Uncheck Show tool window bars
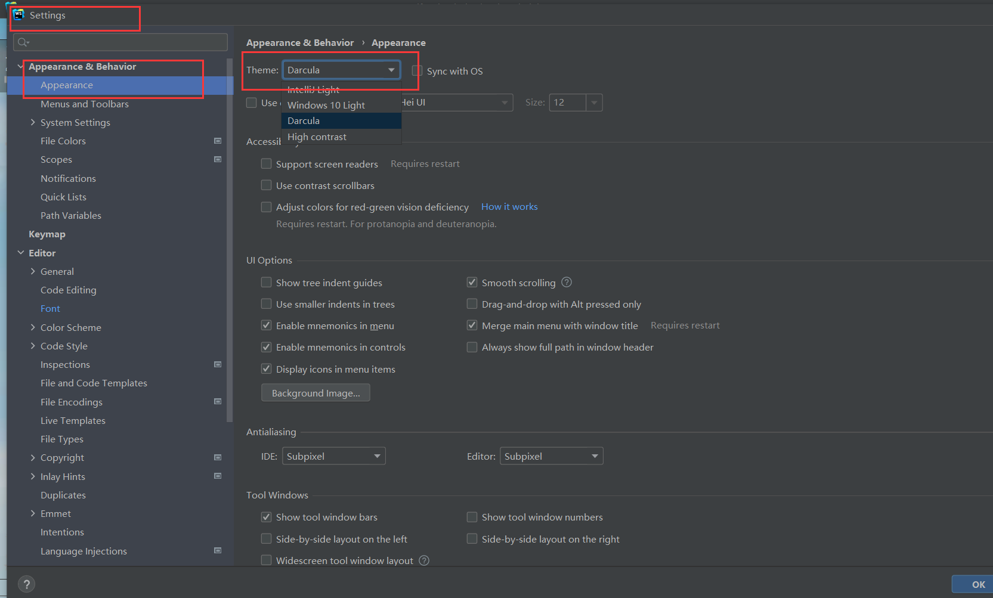This screenshot has width=993, height=598. (x=266, y=517)
